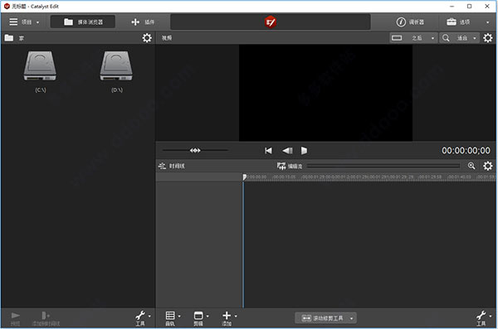The image size is (498, 329).
Task: Click the timeline ruler at 00:00:15:05
Action: [284, 177]
